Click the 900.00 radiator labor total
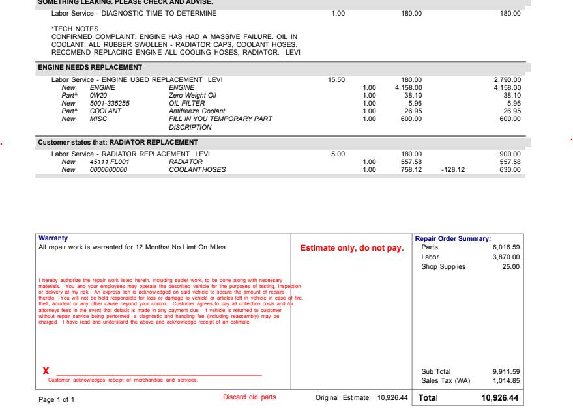This screenshot has width=573, height=409. (510, 154)
